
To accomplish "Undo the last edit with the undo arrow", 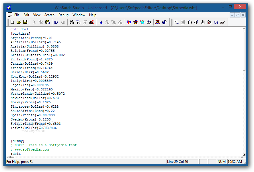I will click(56, 22).
